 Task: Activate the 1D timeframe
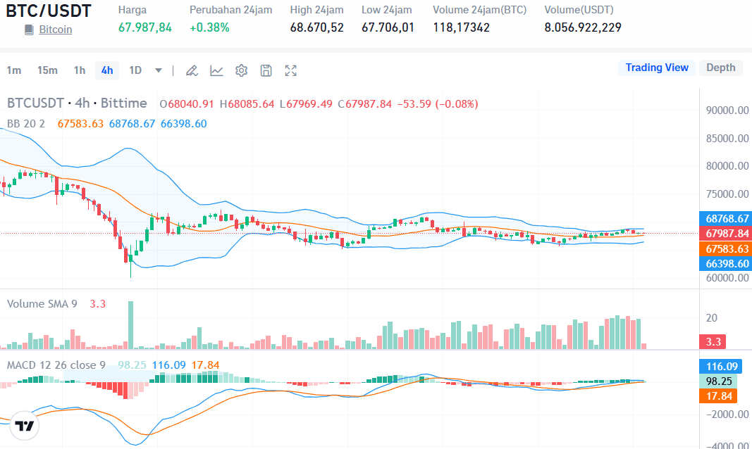pos(134,70)
